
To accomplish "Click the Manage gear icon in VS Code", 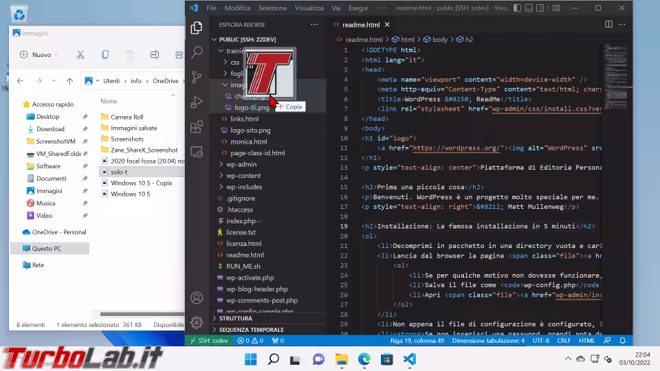I will click(x=197, y=322).
